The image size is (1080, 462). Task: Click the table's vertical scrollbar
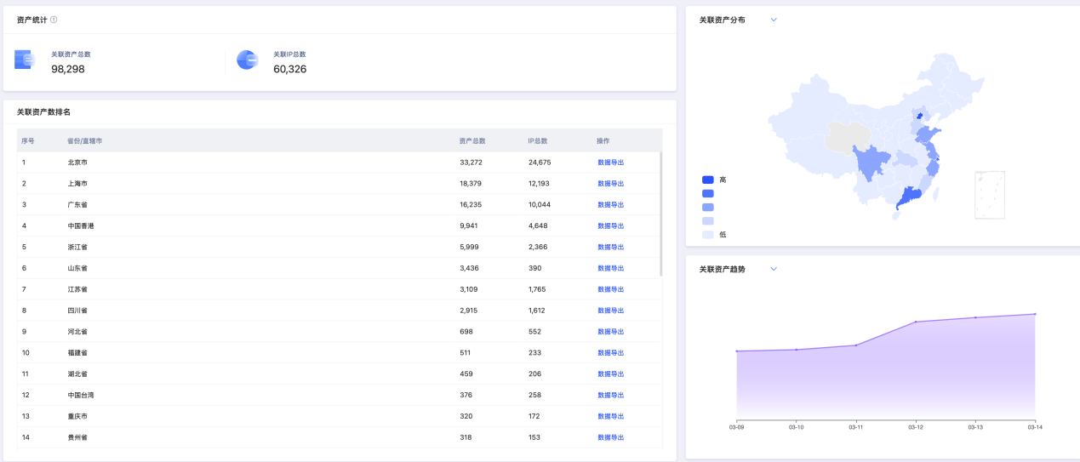[660, 213]
